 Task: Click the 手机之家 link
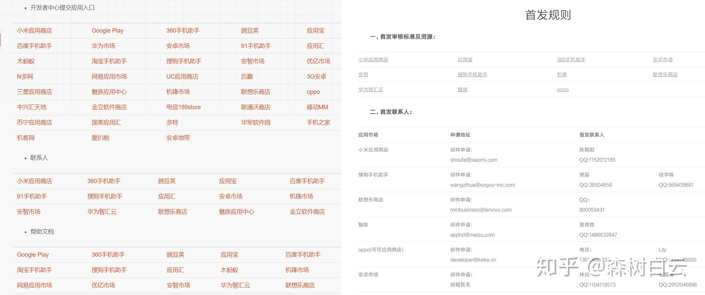318,123
